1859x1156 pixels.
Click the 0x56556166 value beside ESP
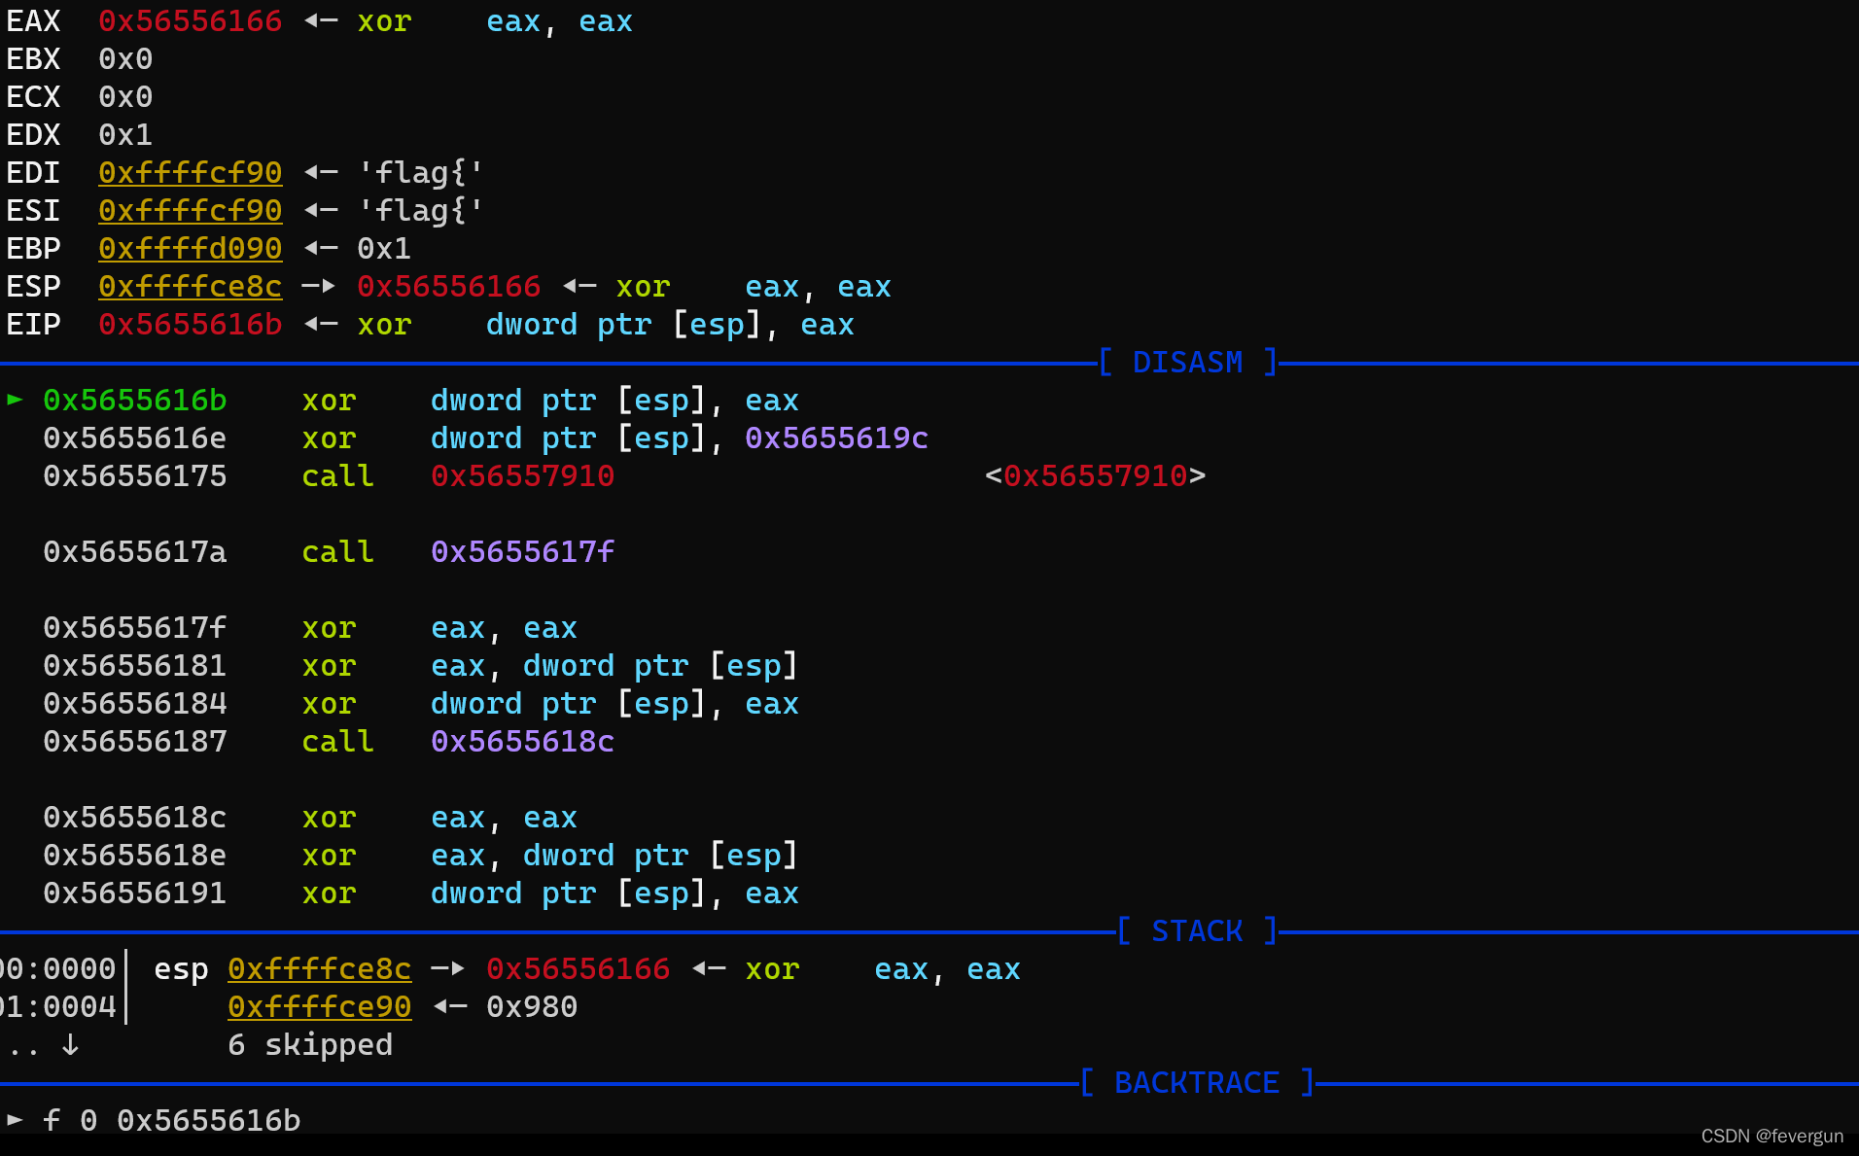[x=448, y=287]
